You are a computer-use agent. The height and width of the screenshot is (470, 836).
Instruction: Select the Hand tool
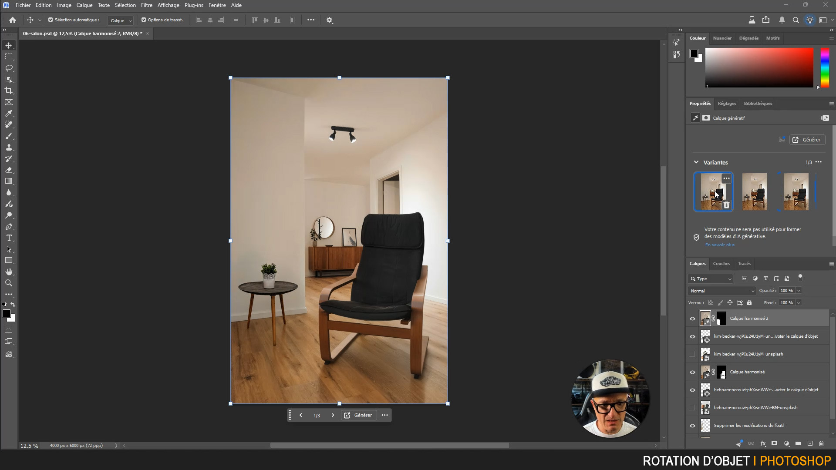coord(9,272)
